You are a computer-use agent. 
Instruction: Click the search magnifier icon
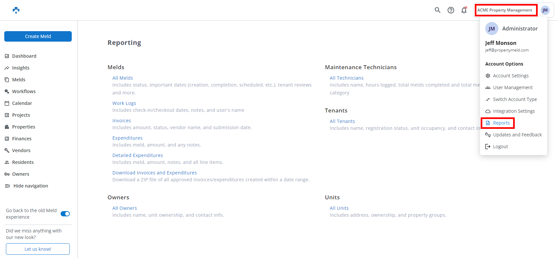437,10
